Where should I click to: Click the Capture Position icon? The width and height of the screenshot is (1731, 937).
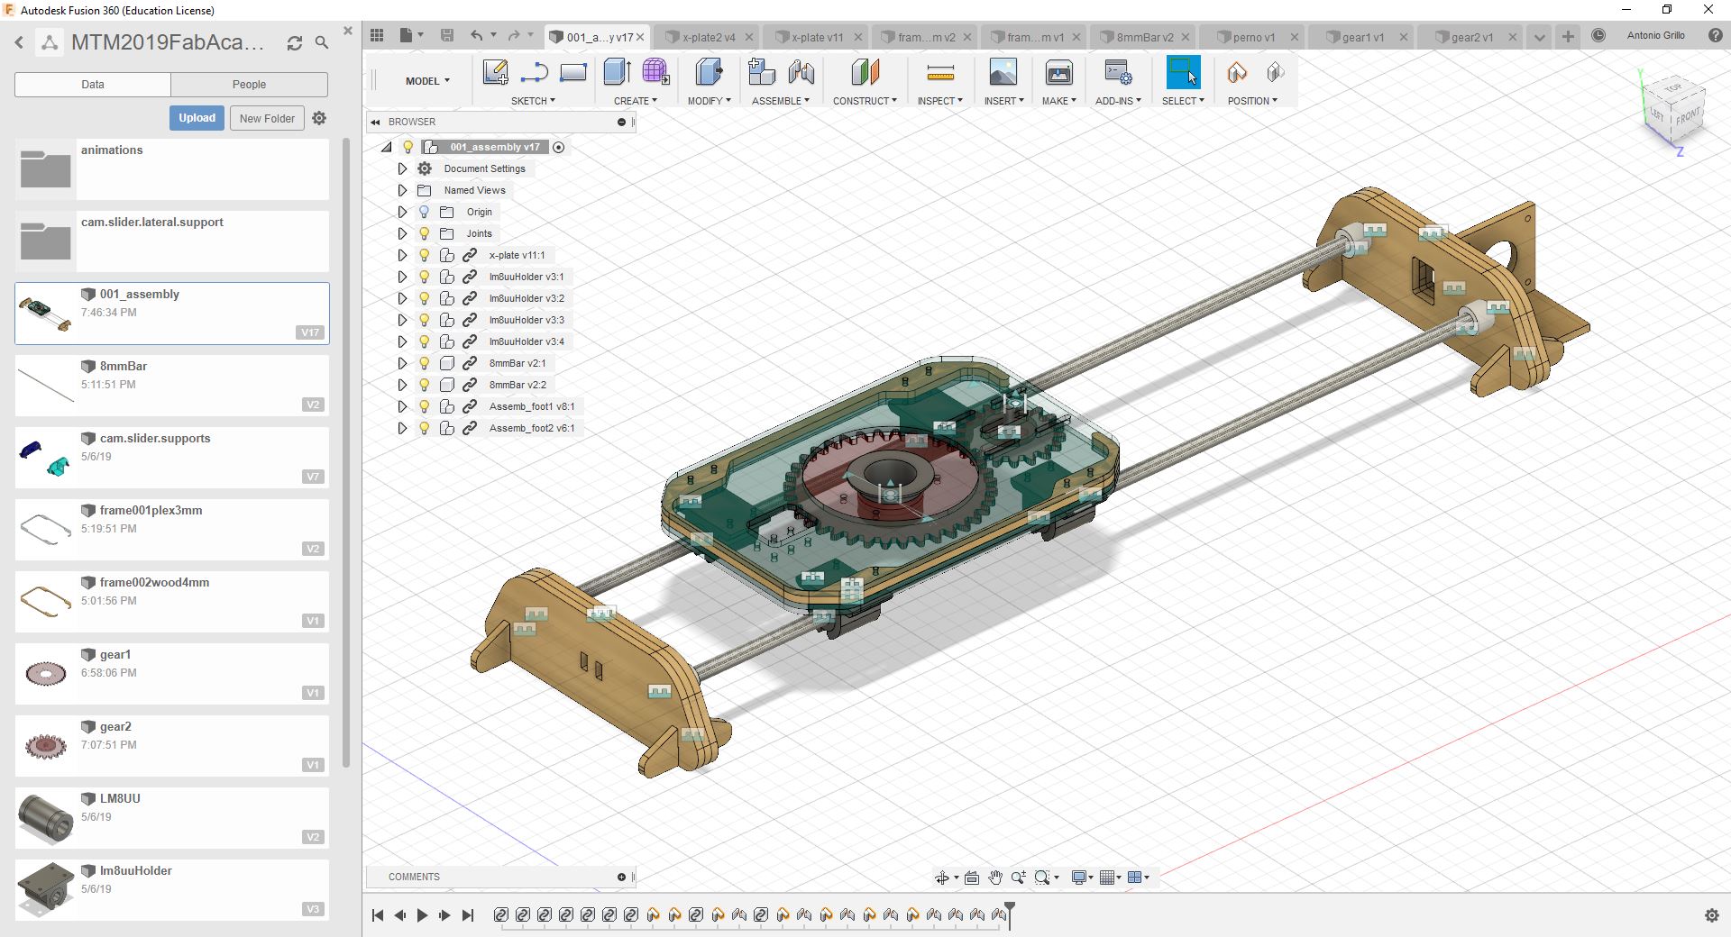(x=1237, y=72)
